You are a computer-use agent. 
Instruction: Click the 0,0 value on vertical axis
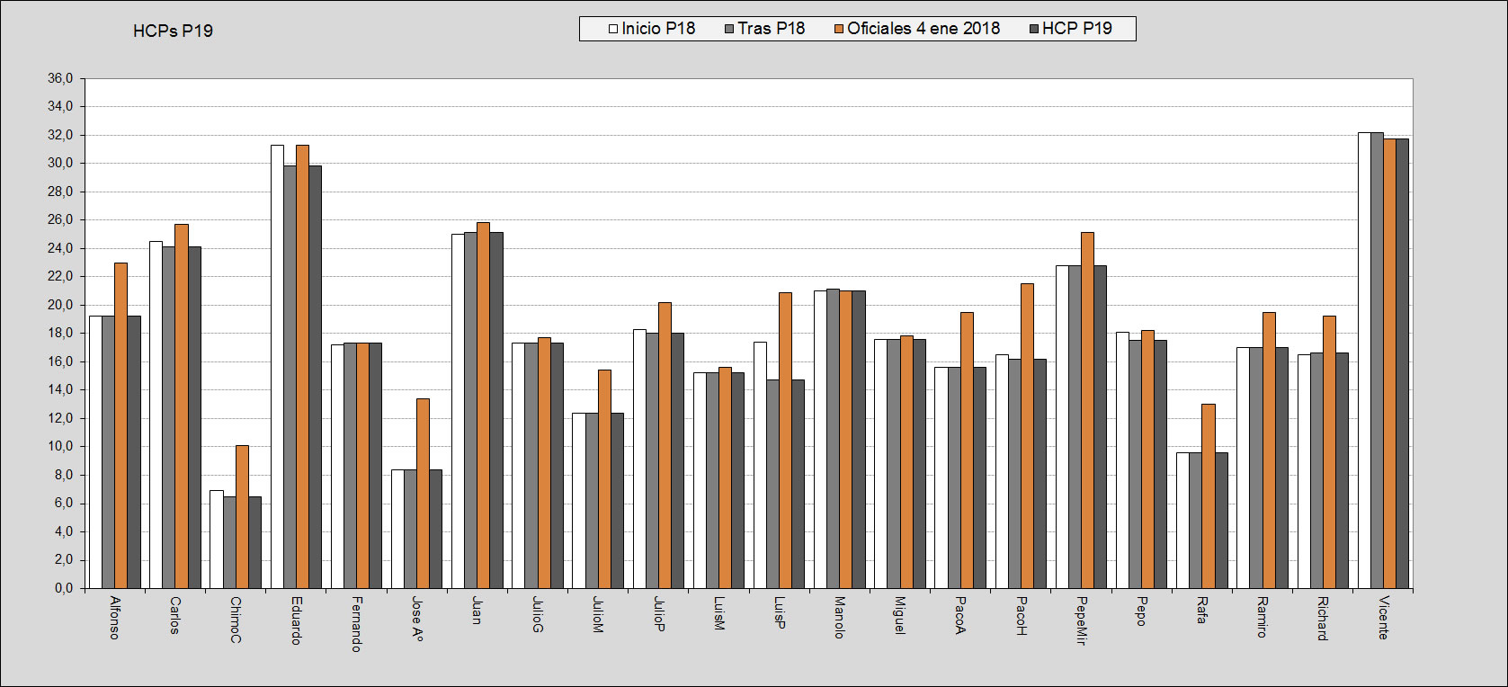63,588
